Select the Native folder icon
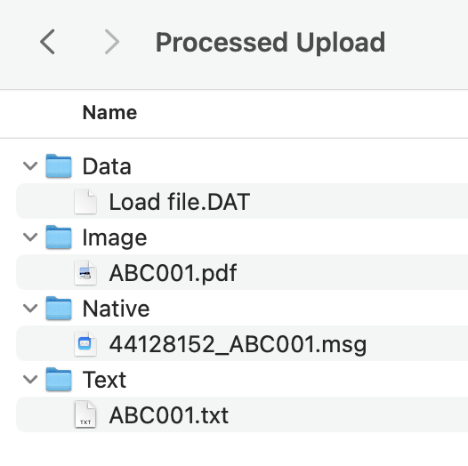This screenshot has height=466, width=468. pos(59,309)
